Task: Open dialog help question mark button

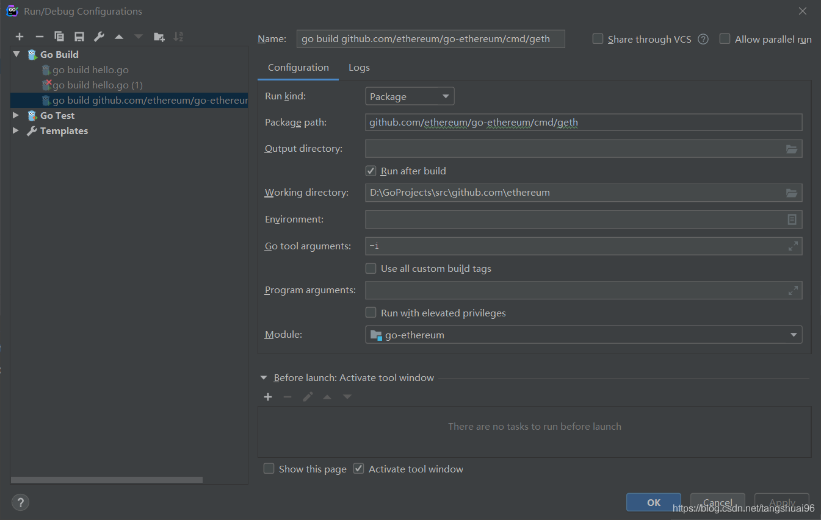Action: (20, 502)
